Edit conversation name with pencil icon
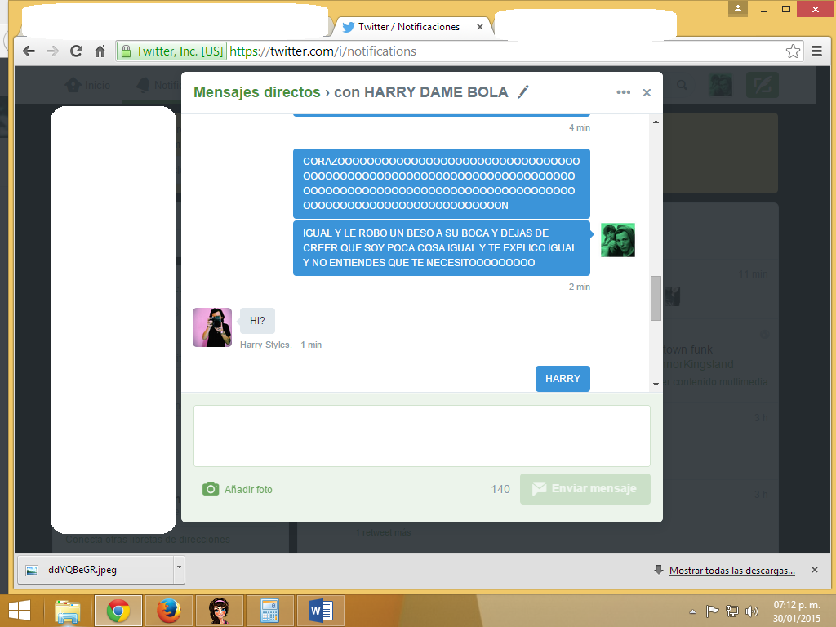Image resolution: width=836 pixels, height=627 pixels. [x=523, y=91]
